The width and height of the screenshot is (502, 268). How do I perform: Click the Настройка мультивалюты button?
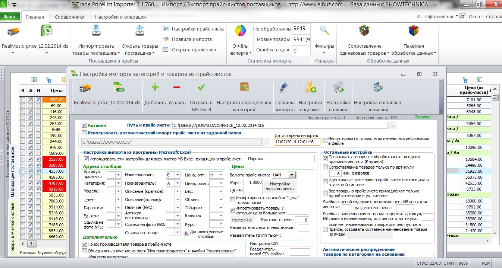(x=280, y=186)
